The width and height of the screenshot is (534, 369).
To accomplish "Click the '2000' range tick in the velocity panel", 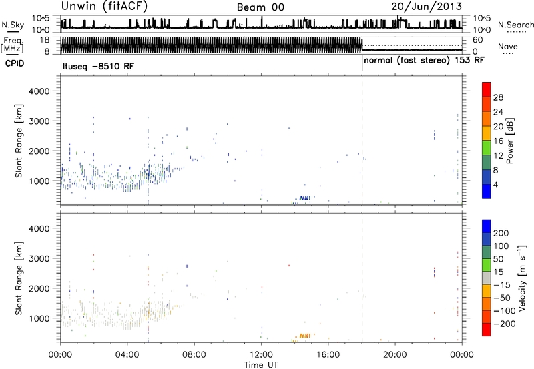I will click(39, 288).
